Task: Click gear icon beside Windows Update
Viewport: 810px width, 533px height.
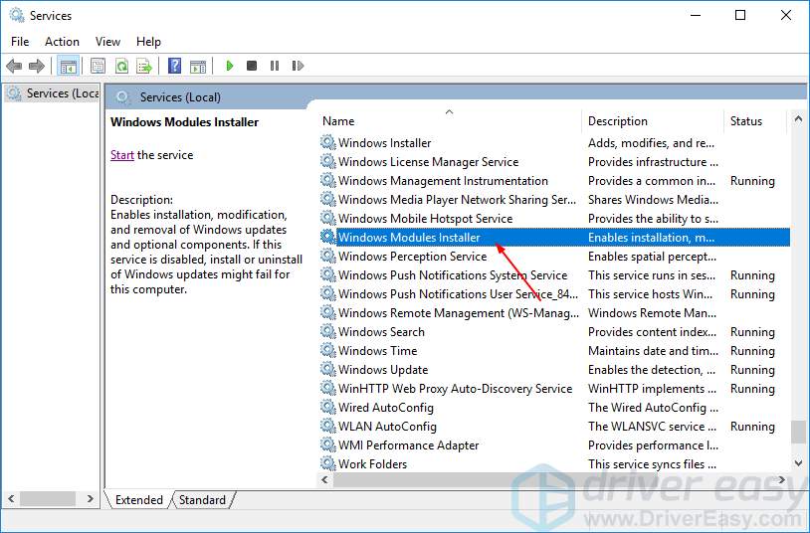Action: coord(328,370)
